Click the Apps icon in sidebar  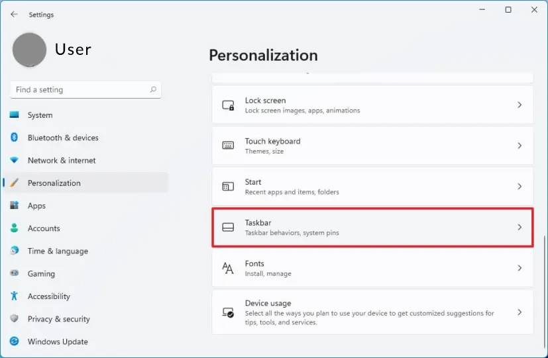click(15, 205)
